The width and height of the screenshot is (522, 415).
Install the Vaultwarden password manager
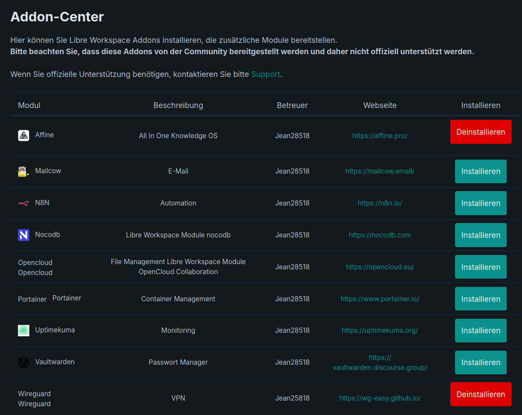tap(480, 363)
